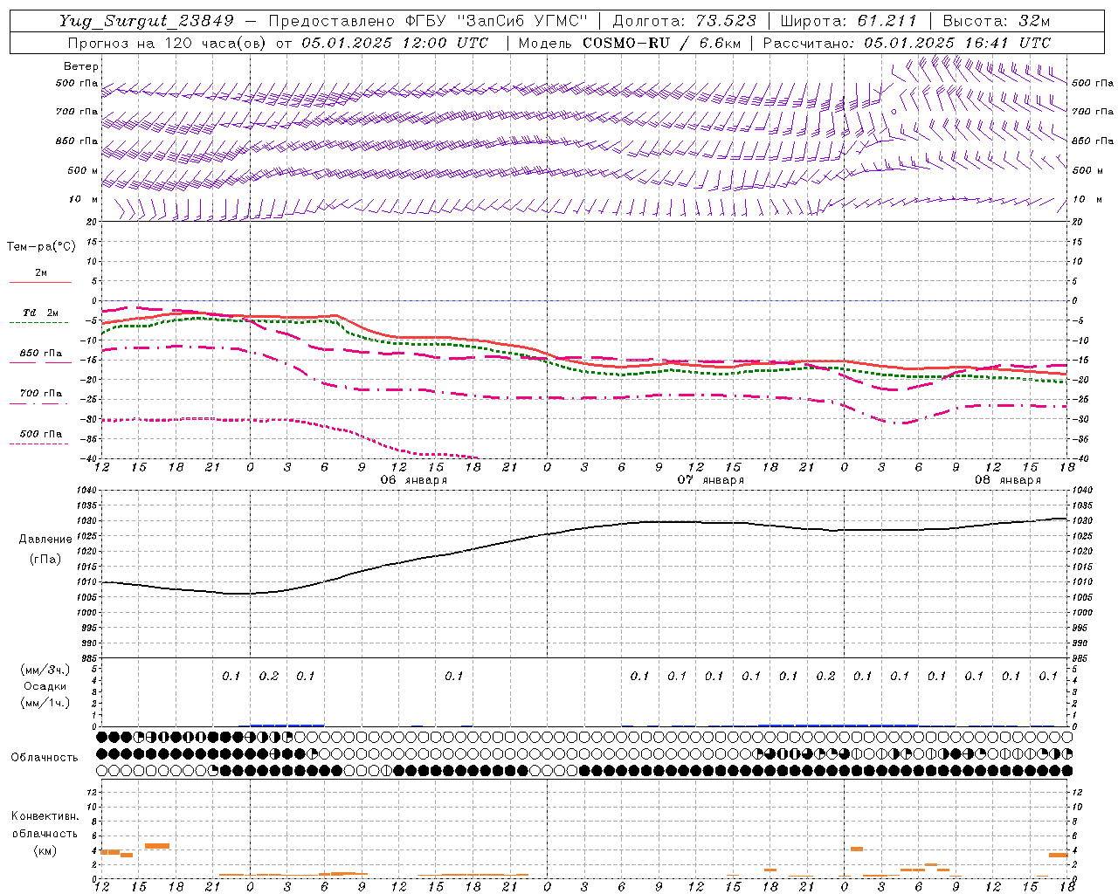Click the Тем-ра(°C) temperature panel label
Image resolution: width=1118 pixels, height=894 pixels.
tap(41, 247)
